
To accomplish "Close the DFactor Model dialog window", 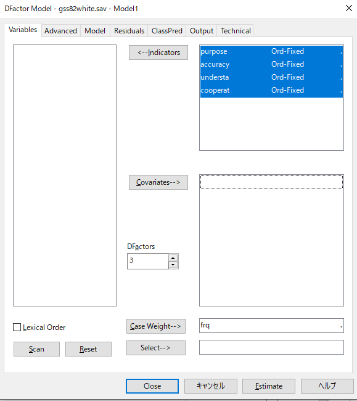I will click(x=349, y=8).
